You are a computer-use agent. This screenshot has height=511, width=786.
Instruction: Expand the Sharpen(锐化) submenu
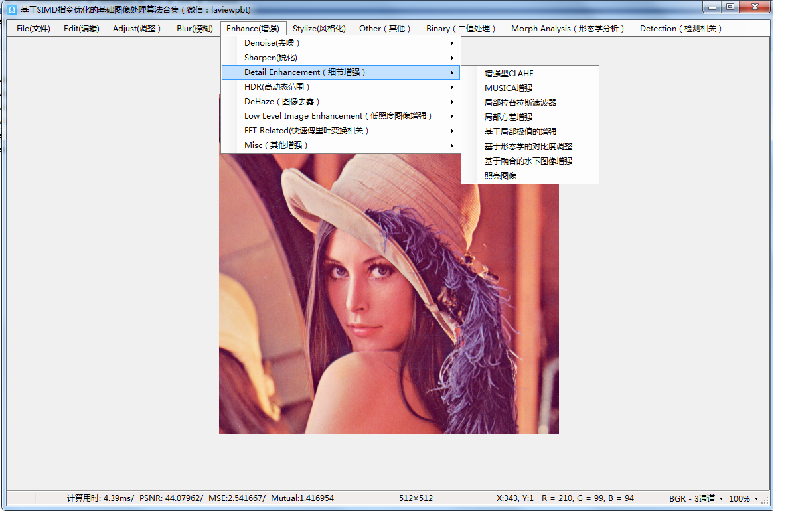coord(341,58)
